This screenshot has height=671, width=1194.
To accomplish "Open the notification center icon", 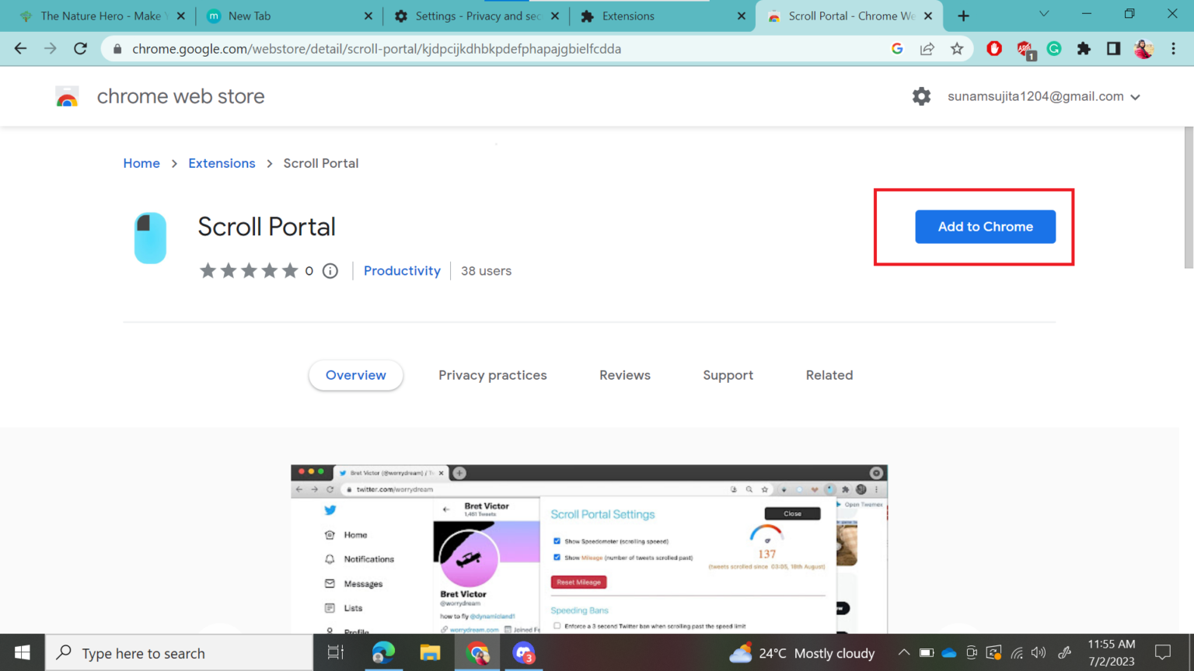I will pos(1163,653).
